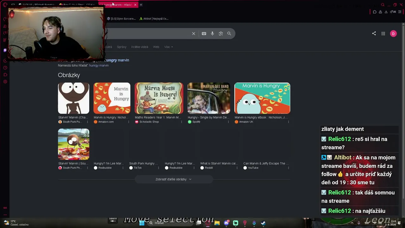Viewport: 405px width, 228px height.
Task: Open South Park Hungry TikTok result
Action: click(x=143, y=163)
